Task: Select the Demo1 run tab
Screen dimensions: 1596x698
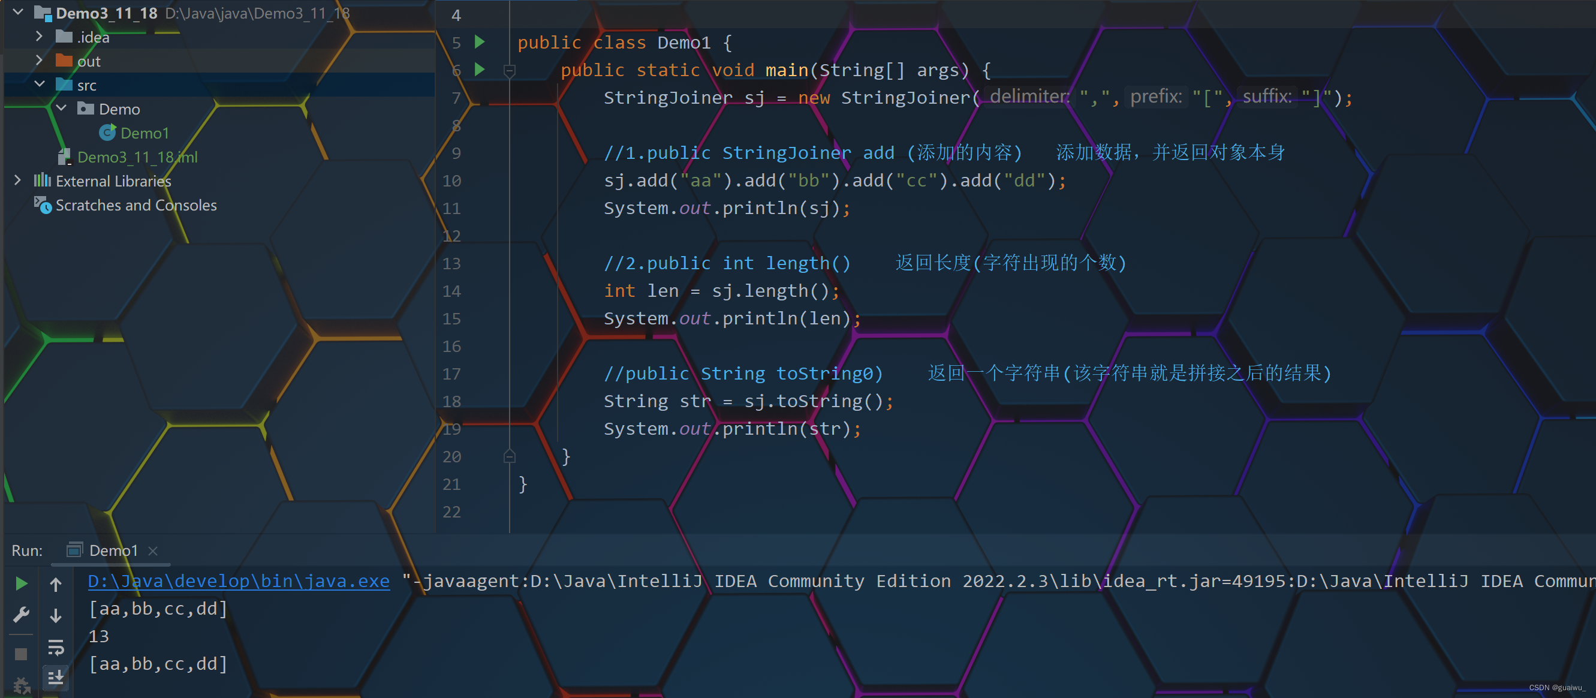Action: [x=113, y=550]
